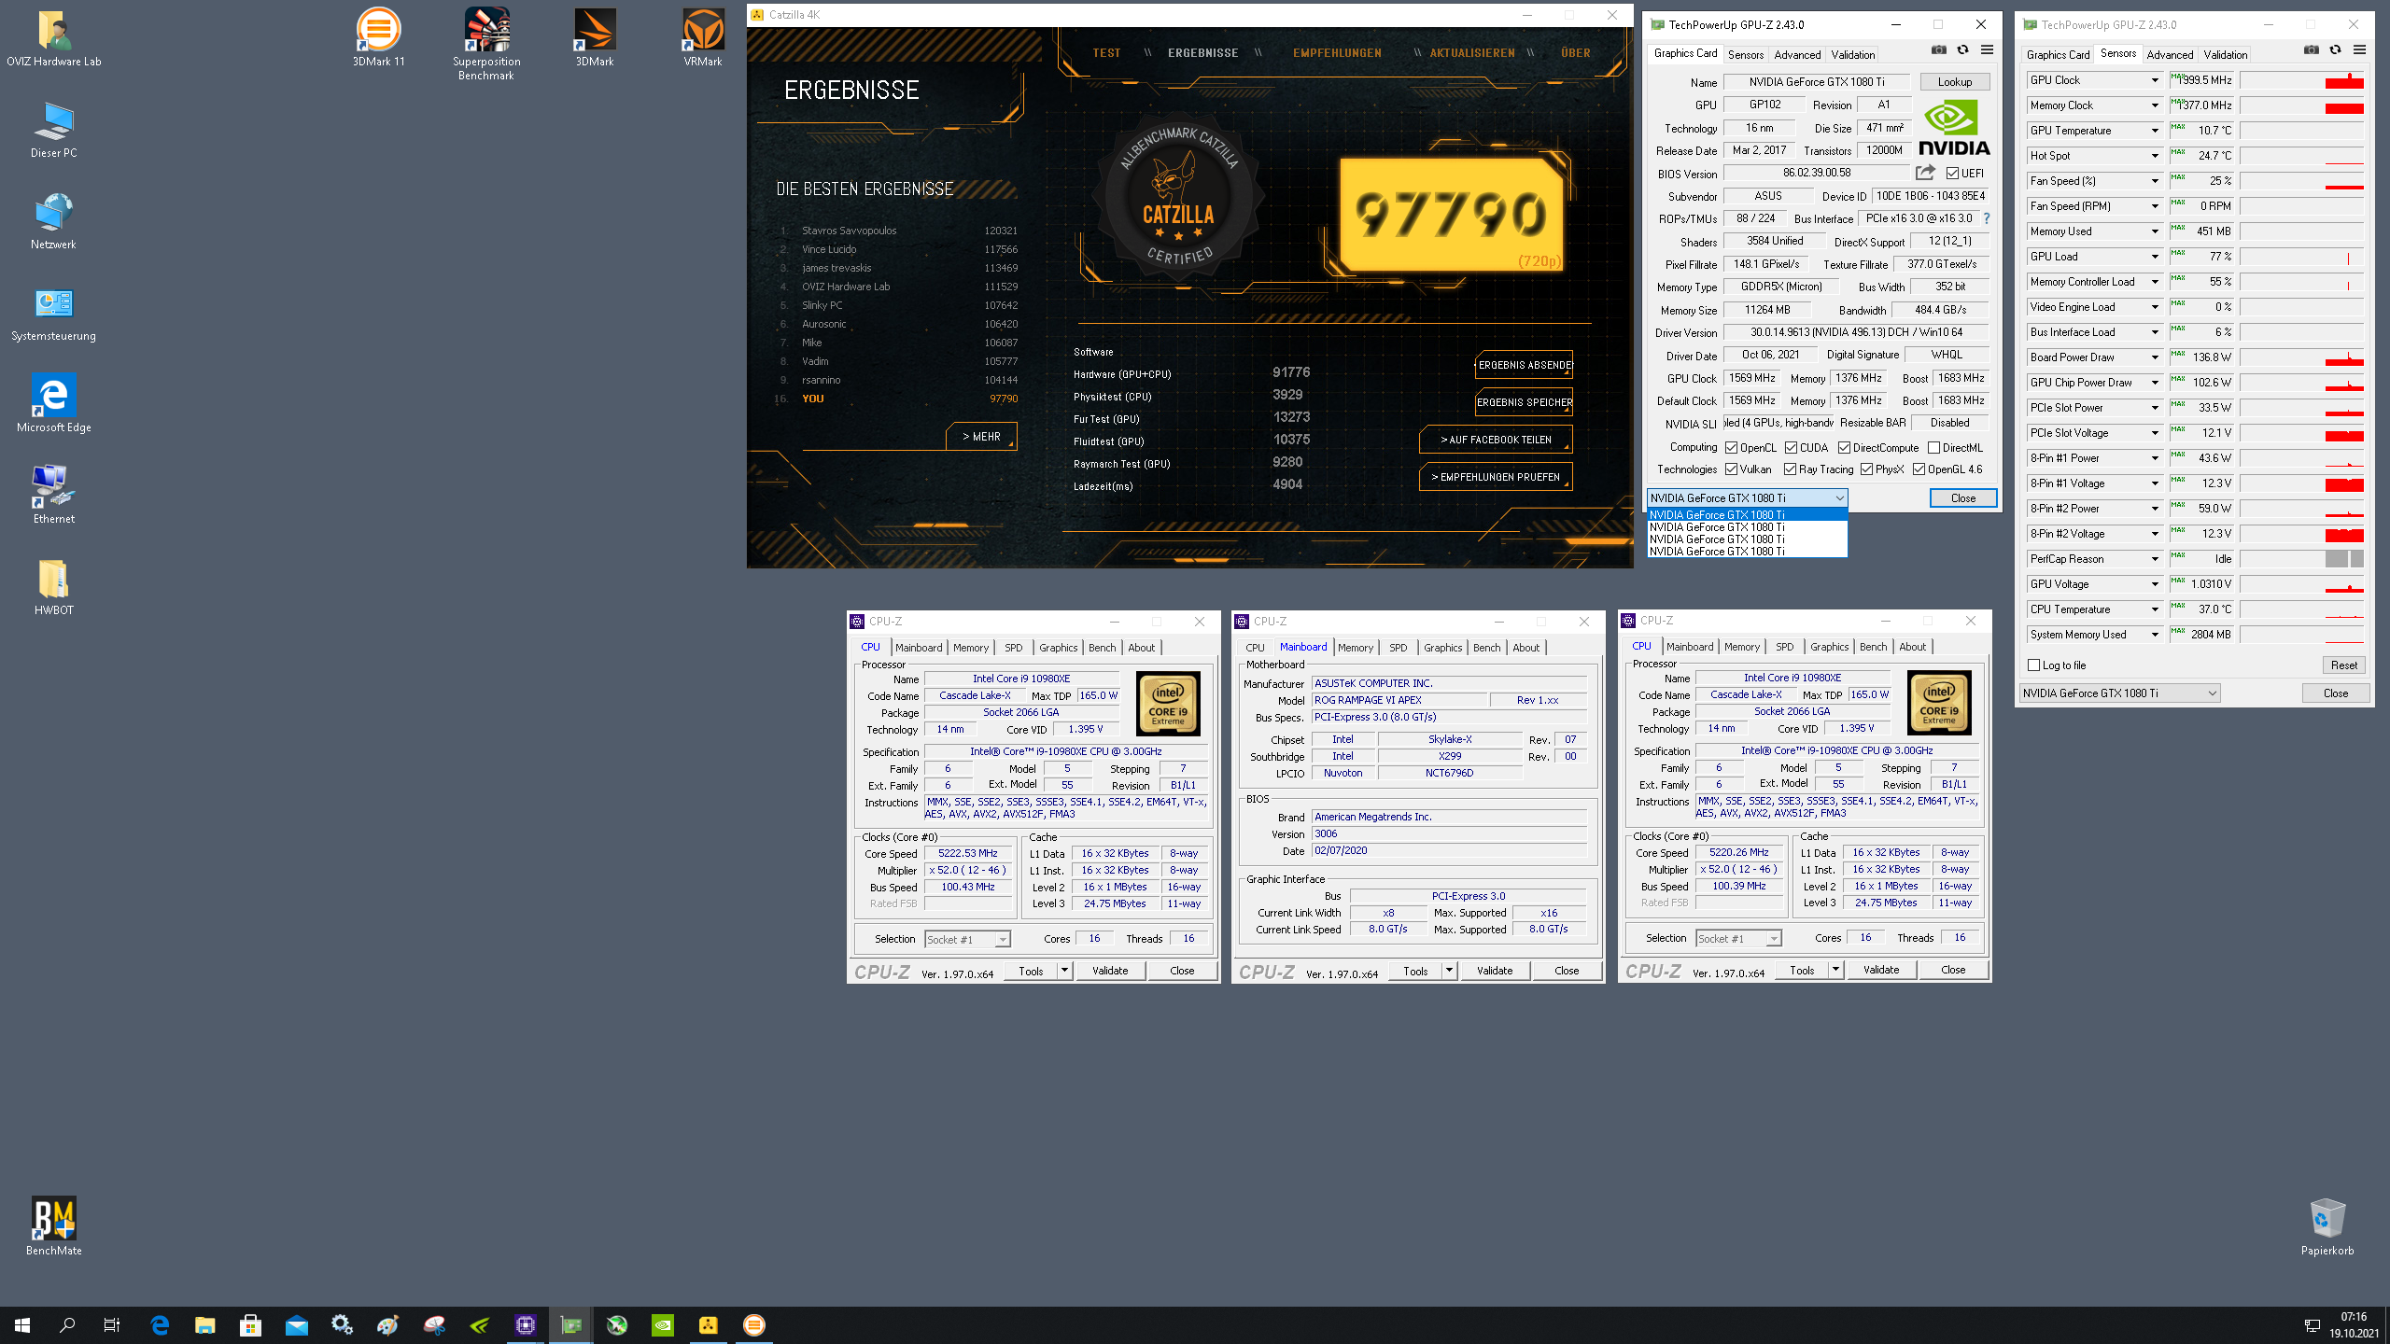Open the GPU Temperature sensor dropdown
Viewport: 2390px width, 1344px height.
(2154, 131)
